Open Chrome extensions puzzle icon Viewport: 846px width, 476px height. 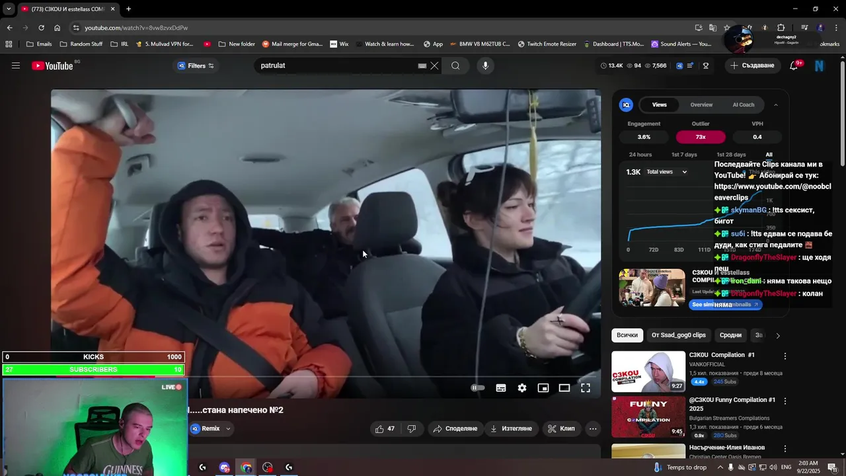[x=781, y=28]
